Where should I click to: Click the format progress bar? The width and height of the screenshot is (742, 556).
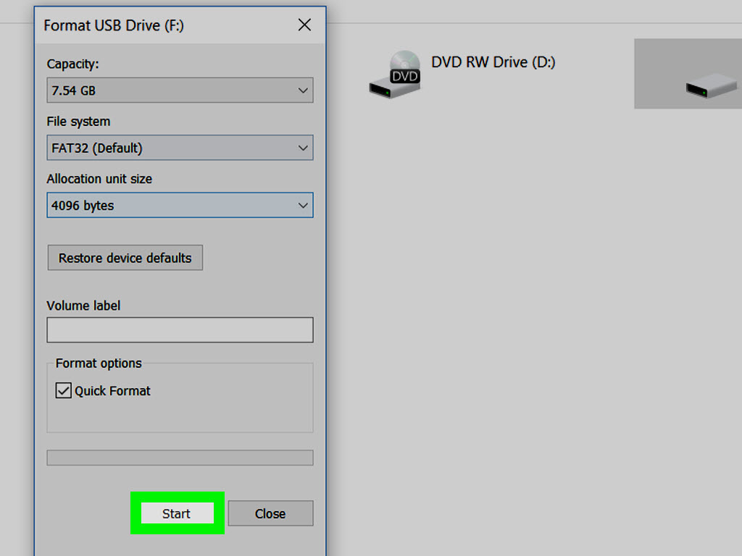pyautogui.click(x=180, y=458)
